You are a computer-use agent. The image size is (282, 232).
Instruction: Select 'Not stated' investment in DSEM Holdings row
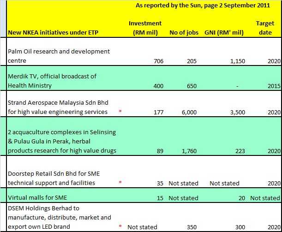pos(143,227)
